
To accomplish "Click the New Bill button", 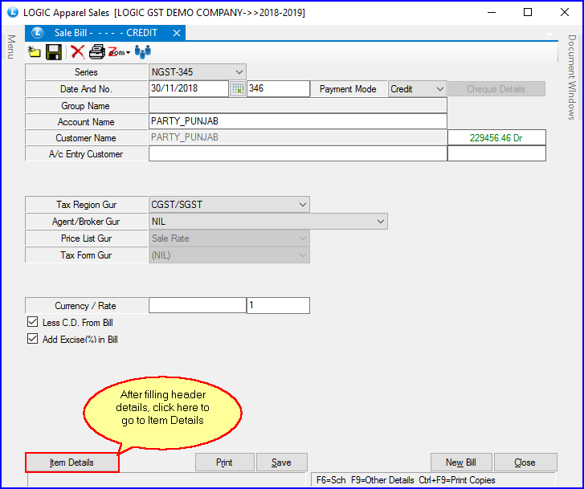I will 461,463.
